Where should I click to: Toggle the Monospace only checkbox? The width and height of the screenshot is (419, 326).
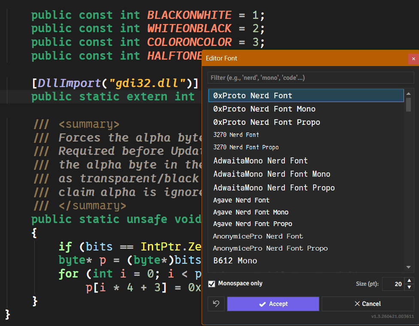coord(211,284)
